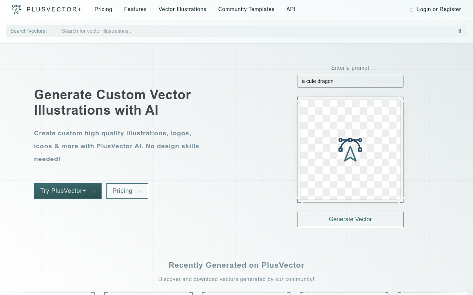473x295 pixels.
Task: Click the 'Create custom high quality illustrations' paragraph
Action: tap(117, 146)
